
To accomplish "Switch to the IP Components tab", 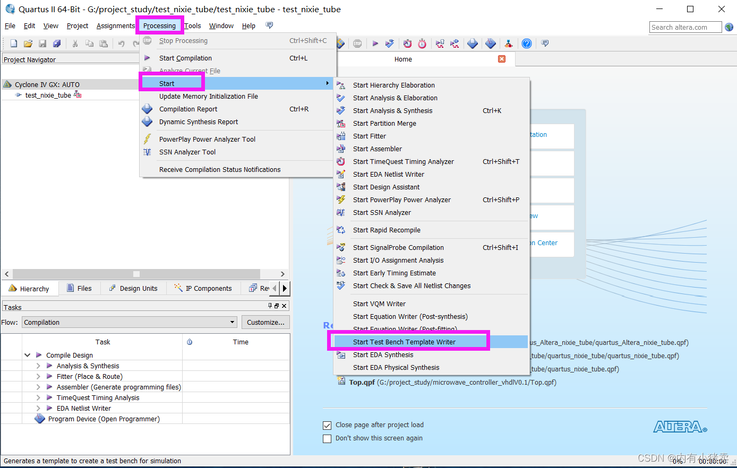I will tap(204, 288).
